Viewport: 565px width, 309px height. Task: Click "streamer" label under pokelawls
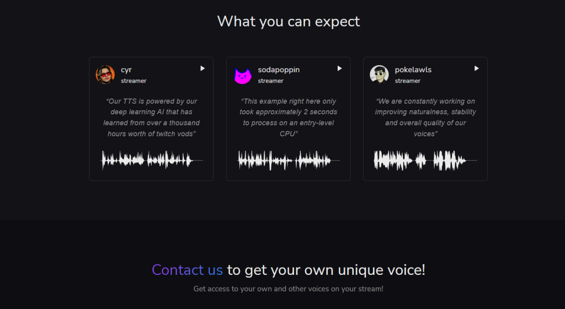408,81
